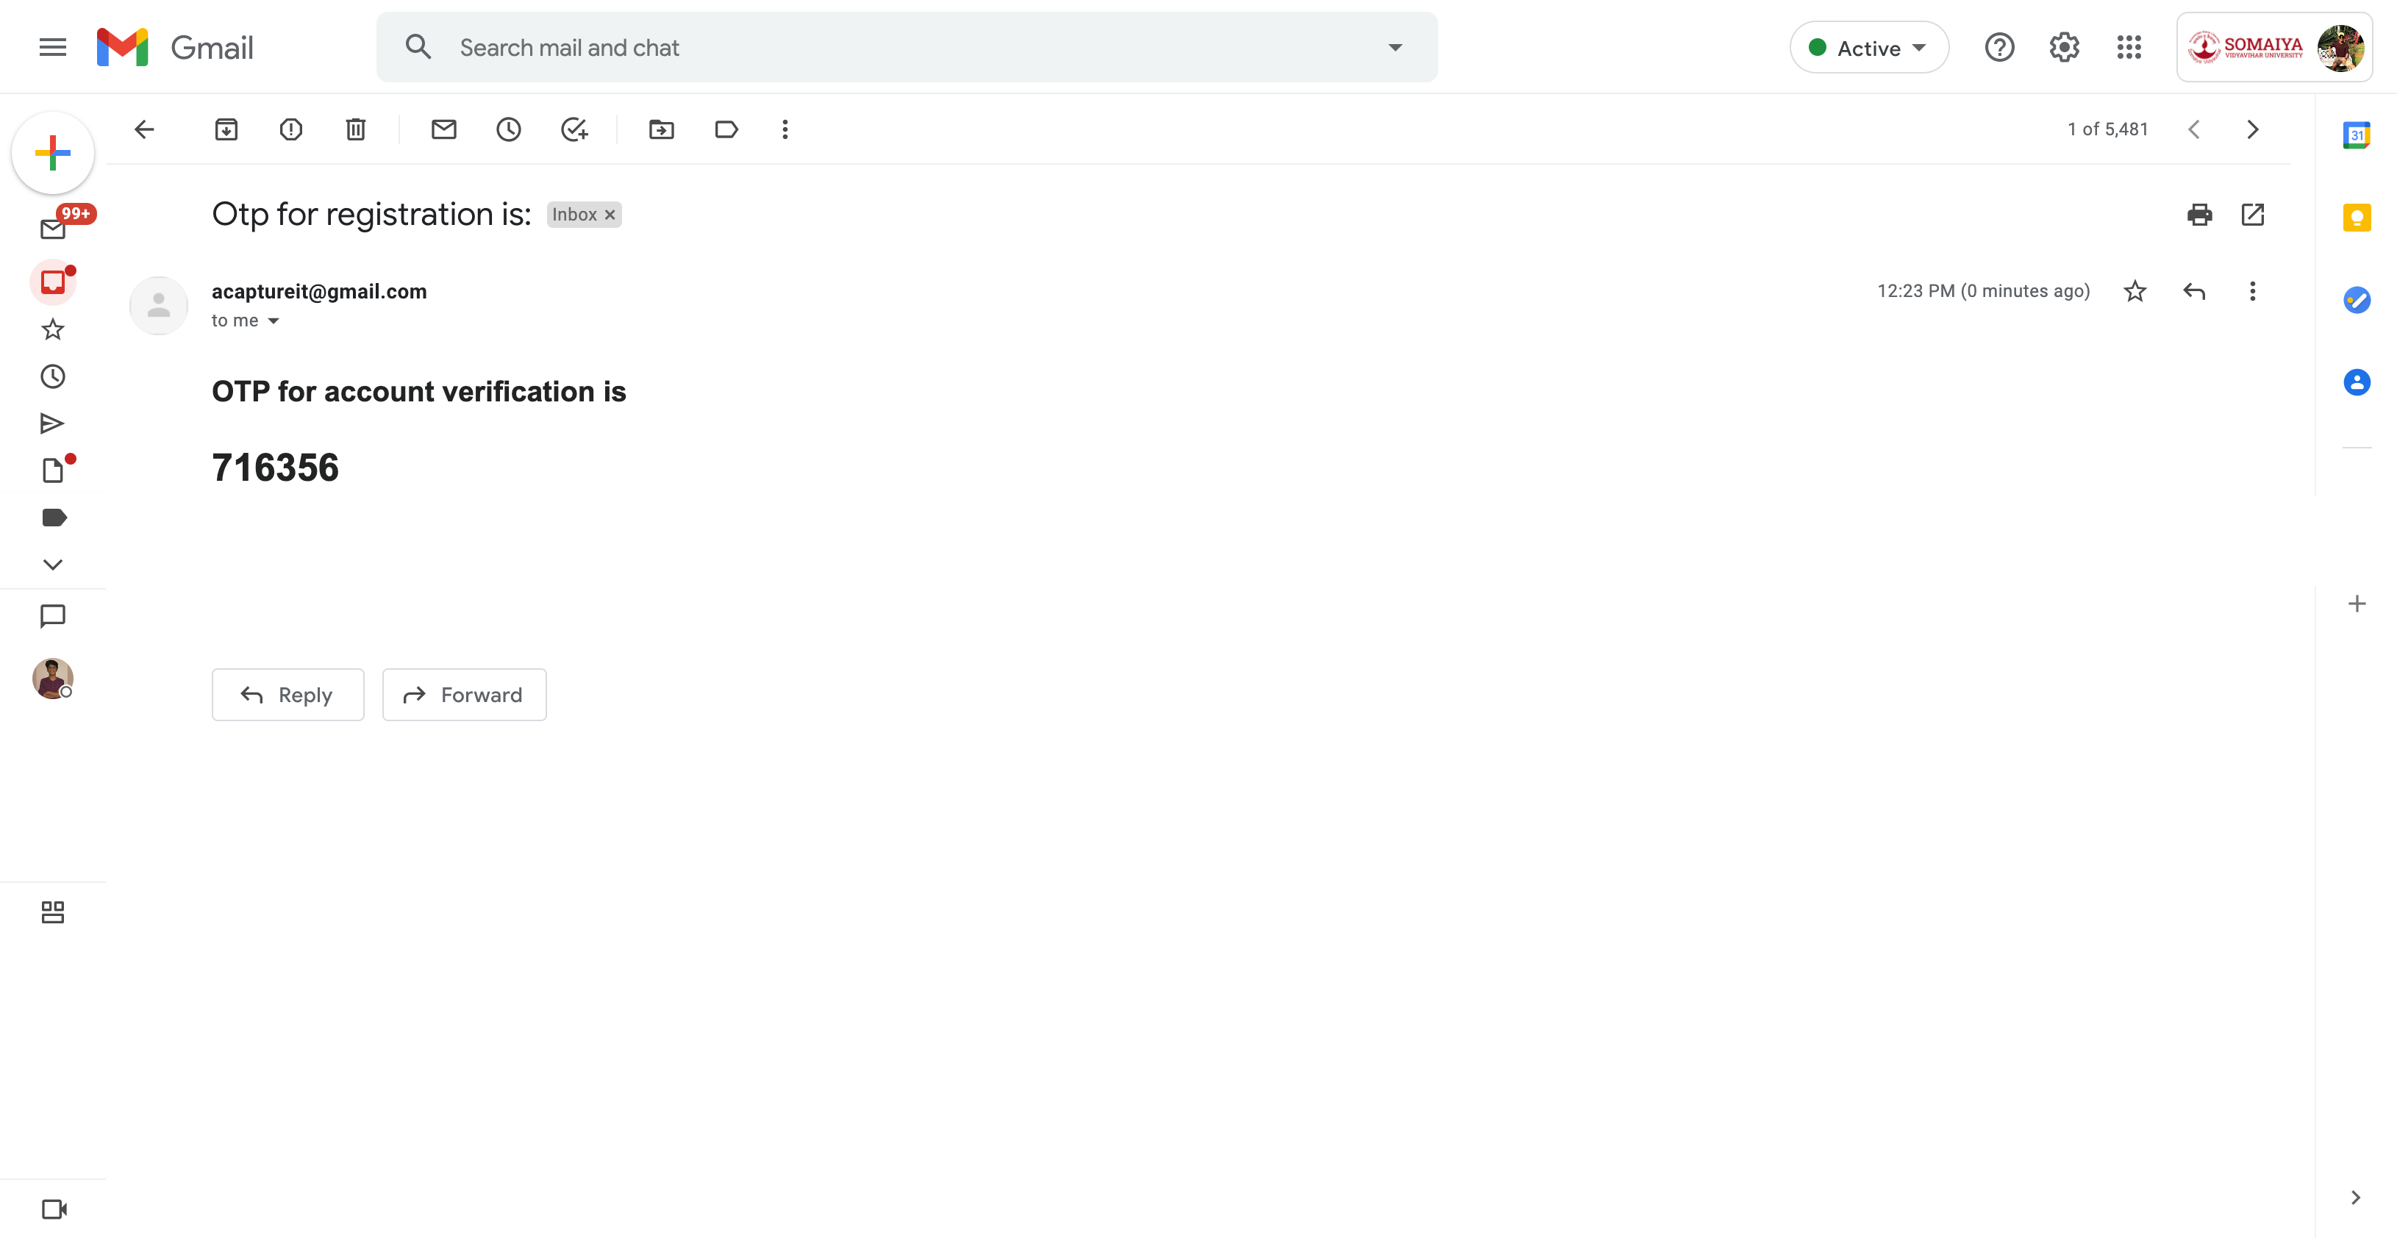Click the Reply button below the message

(287, 695)
